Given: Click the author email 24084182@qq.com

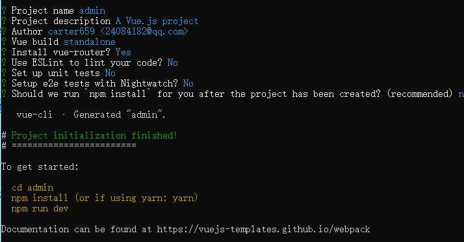Looking at the screenshot, I should click(144, 31).
